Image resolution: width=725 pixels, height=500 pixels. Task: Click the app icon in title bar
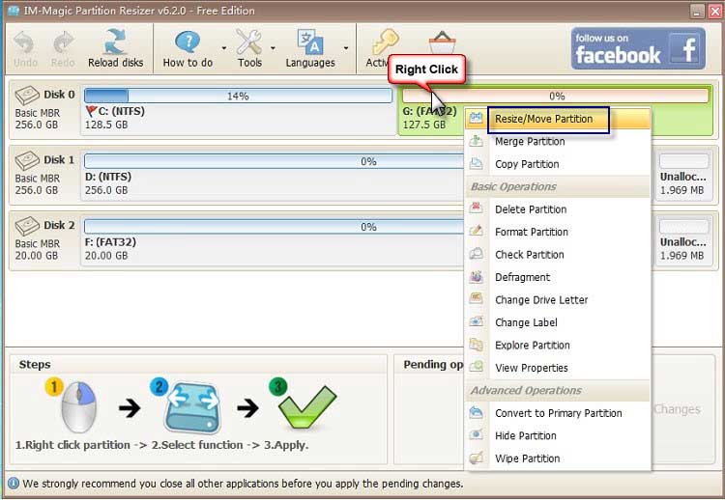click(x=14, y=11)
